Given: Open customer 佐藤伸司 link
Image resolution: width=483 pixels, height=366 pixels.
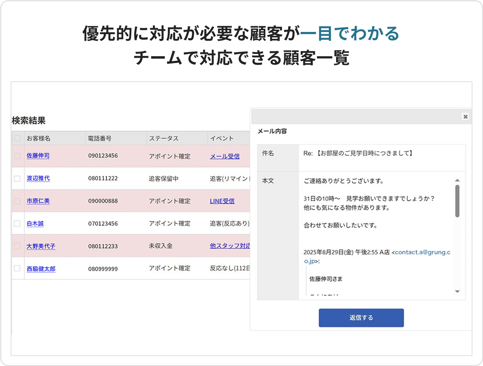Looking at the screenshot, I should (38, 156).
